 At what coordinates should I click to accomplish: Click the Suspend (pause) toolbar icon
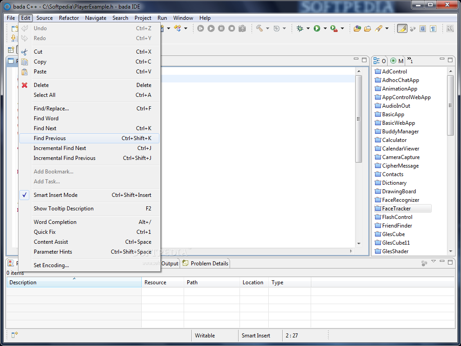pos(221,28)
